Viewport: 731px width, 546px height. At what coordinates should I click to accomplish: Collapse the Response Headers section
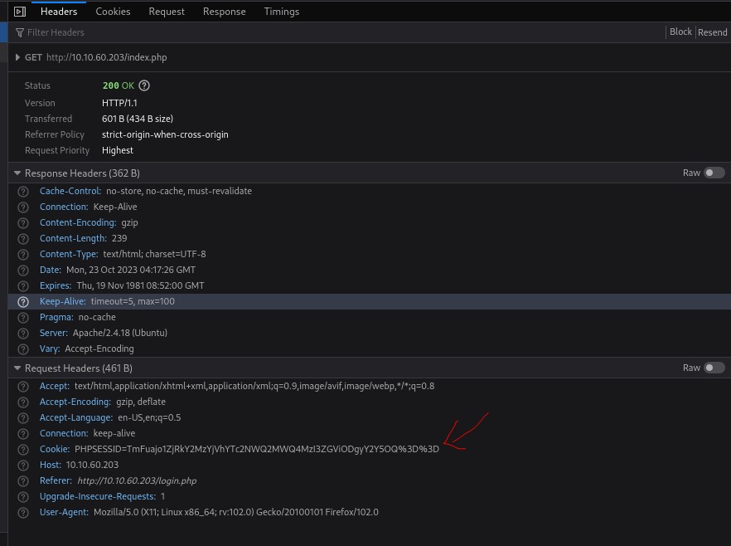coord(17,173)
